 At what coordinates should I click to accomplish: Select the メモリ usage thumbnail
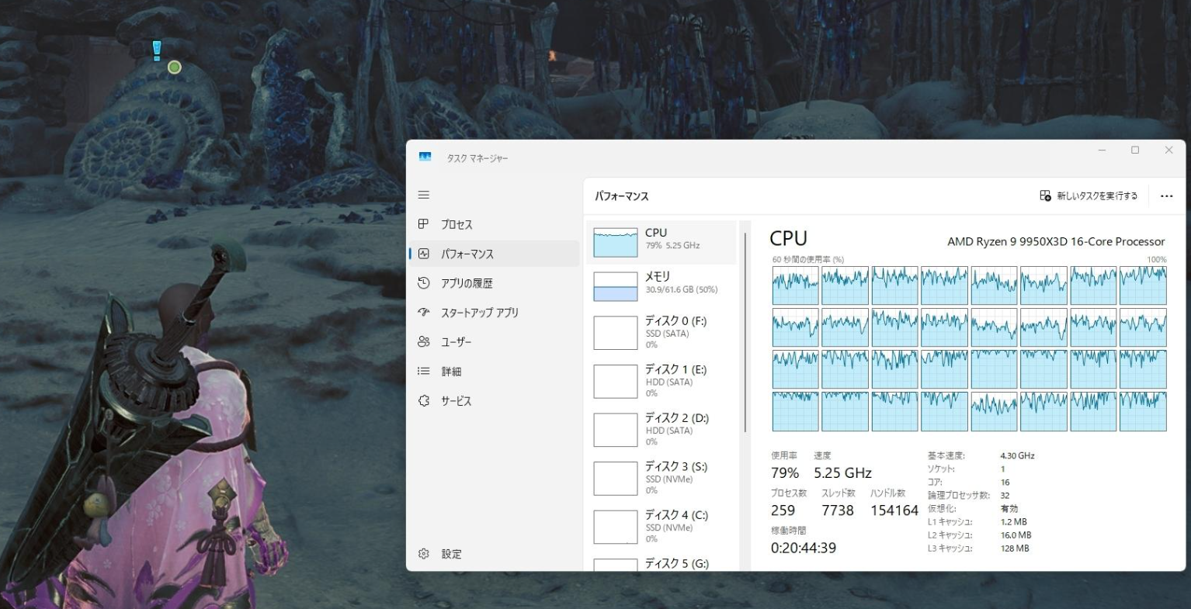coord(616,286)
